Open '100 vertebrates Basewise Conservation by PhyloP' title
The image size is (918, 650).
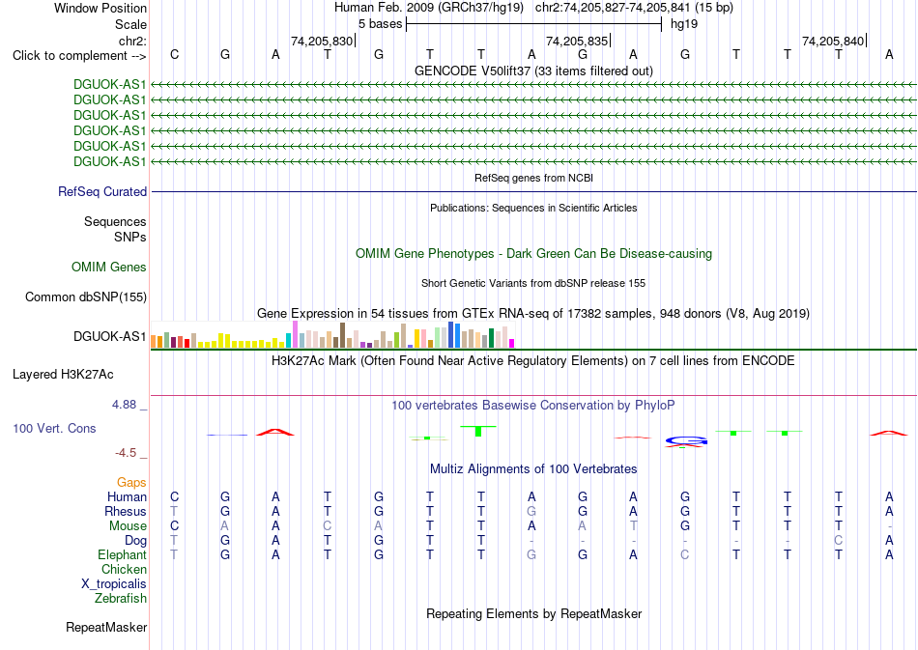pyautogui.click(x=533, y=405)
